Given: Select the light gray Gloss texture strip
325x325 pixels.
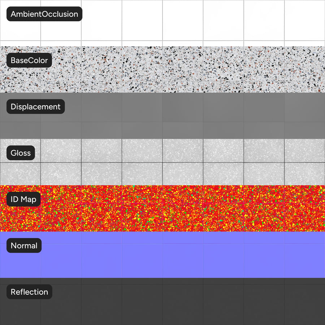Looking at the screenshot, I should (x=162, y=162).
